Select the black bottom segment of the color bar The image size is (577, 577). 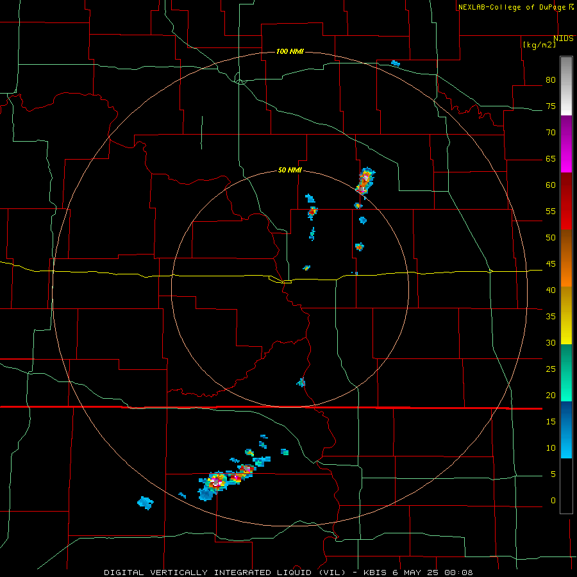click(566, 486)
